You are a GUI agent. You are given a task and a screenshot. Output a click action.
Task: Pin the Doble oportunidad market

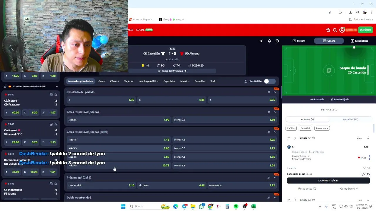pos(269,198)
